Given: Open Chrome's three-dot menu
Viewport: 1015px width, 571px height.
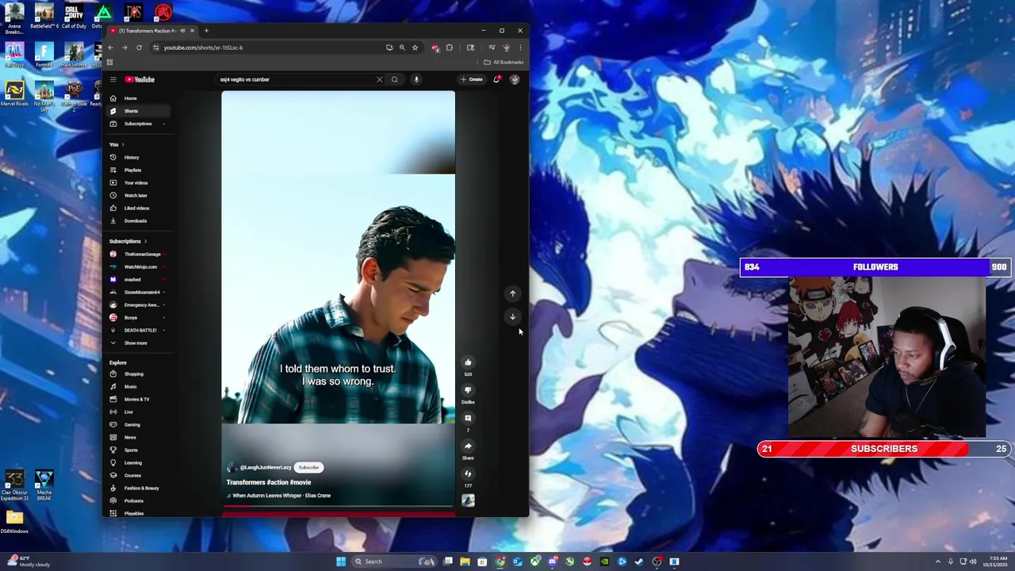Looking at the screenshot, I should click(520, 48).
